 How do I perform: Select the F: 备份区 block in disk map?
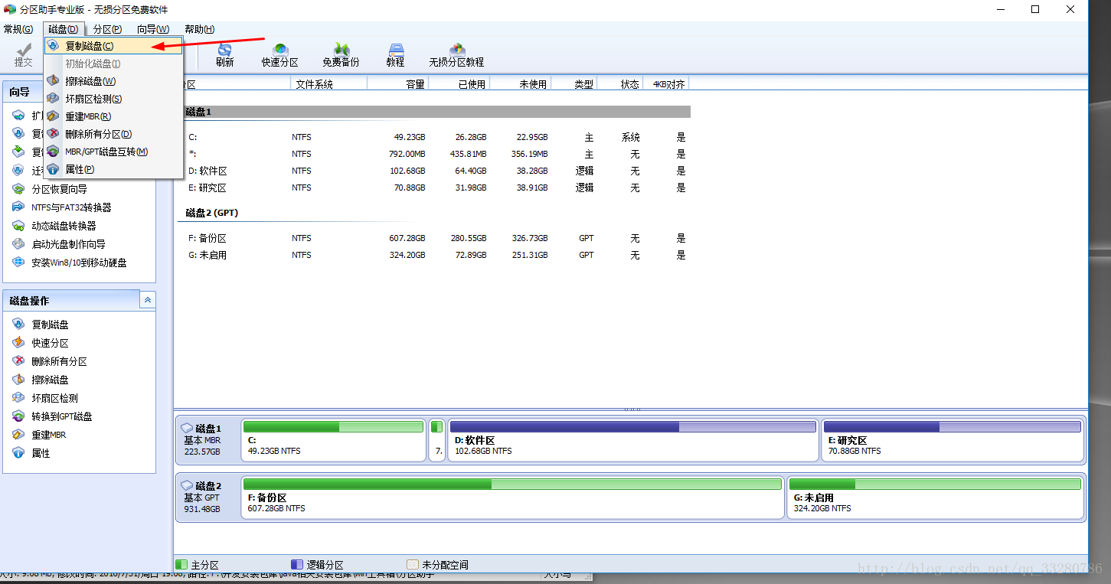coord(513,498)
